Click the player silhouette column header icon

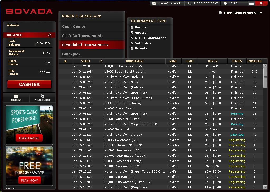pyautogui.click(x=65, y=61)
